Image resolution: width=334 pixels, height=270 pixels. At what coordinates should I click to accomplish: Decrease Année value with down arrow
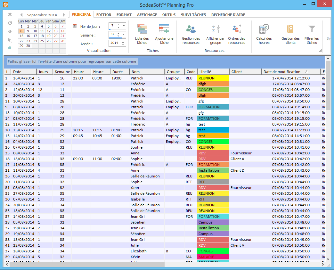point(123,45)
